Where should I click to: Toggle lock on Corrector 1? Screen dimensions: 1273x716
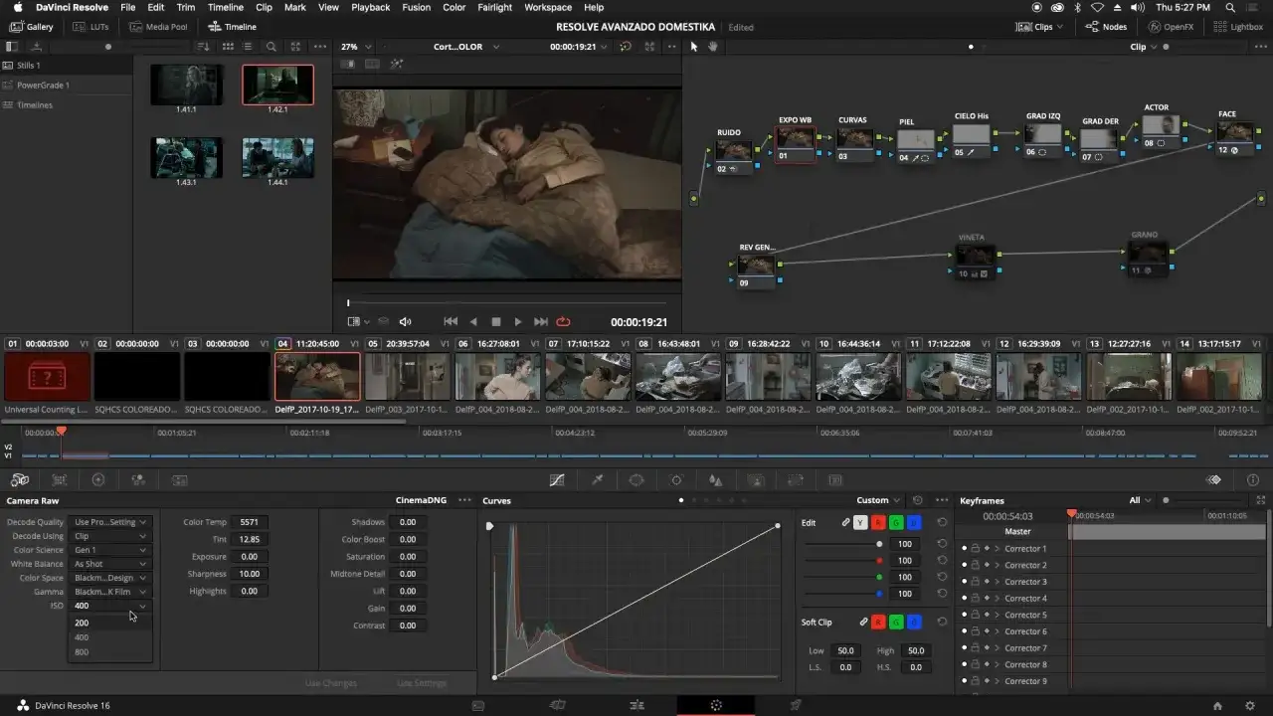tap(975, 549)
